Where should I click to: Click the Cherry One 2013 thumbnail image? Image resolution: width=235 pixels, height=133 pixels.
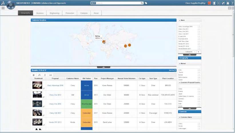(37, 94)
